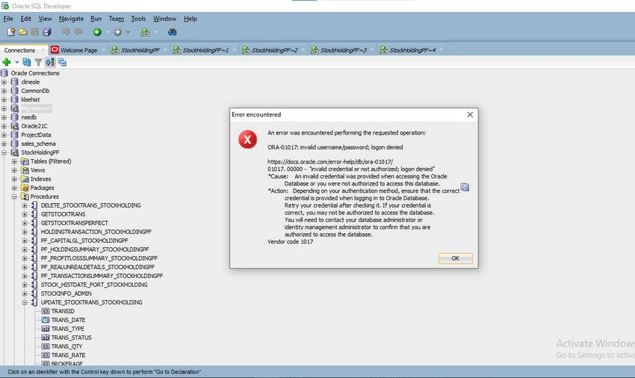Open a SQL Worksheet from the toolbar
This screenshot has height=378, width=635.
(x=145, y=32)
